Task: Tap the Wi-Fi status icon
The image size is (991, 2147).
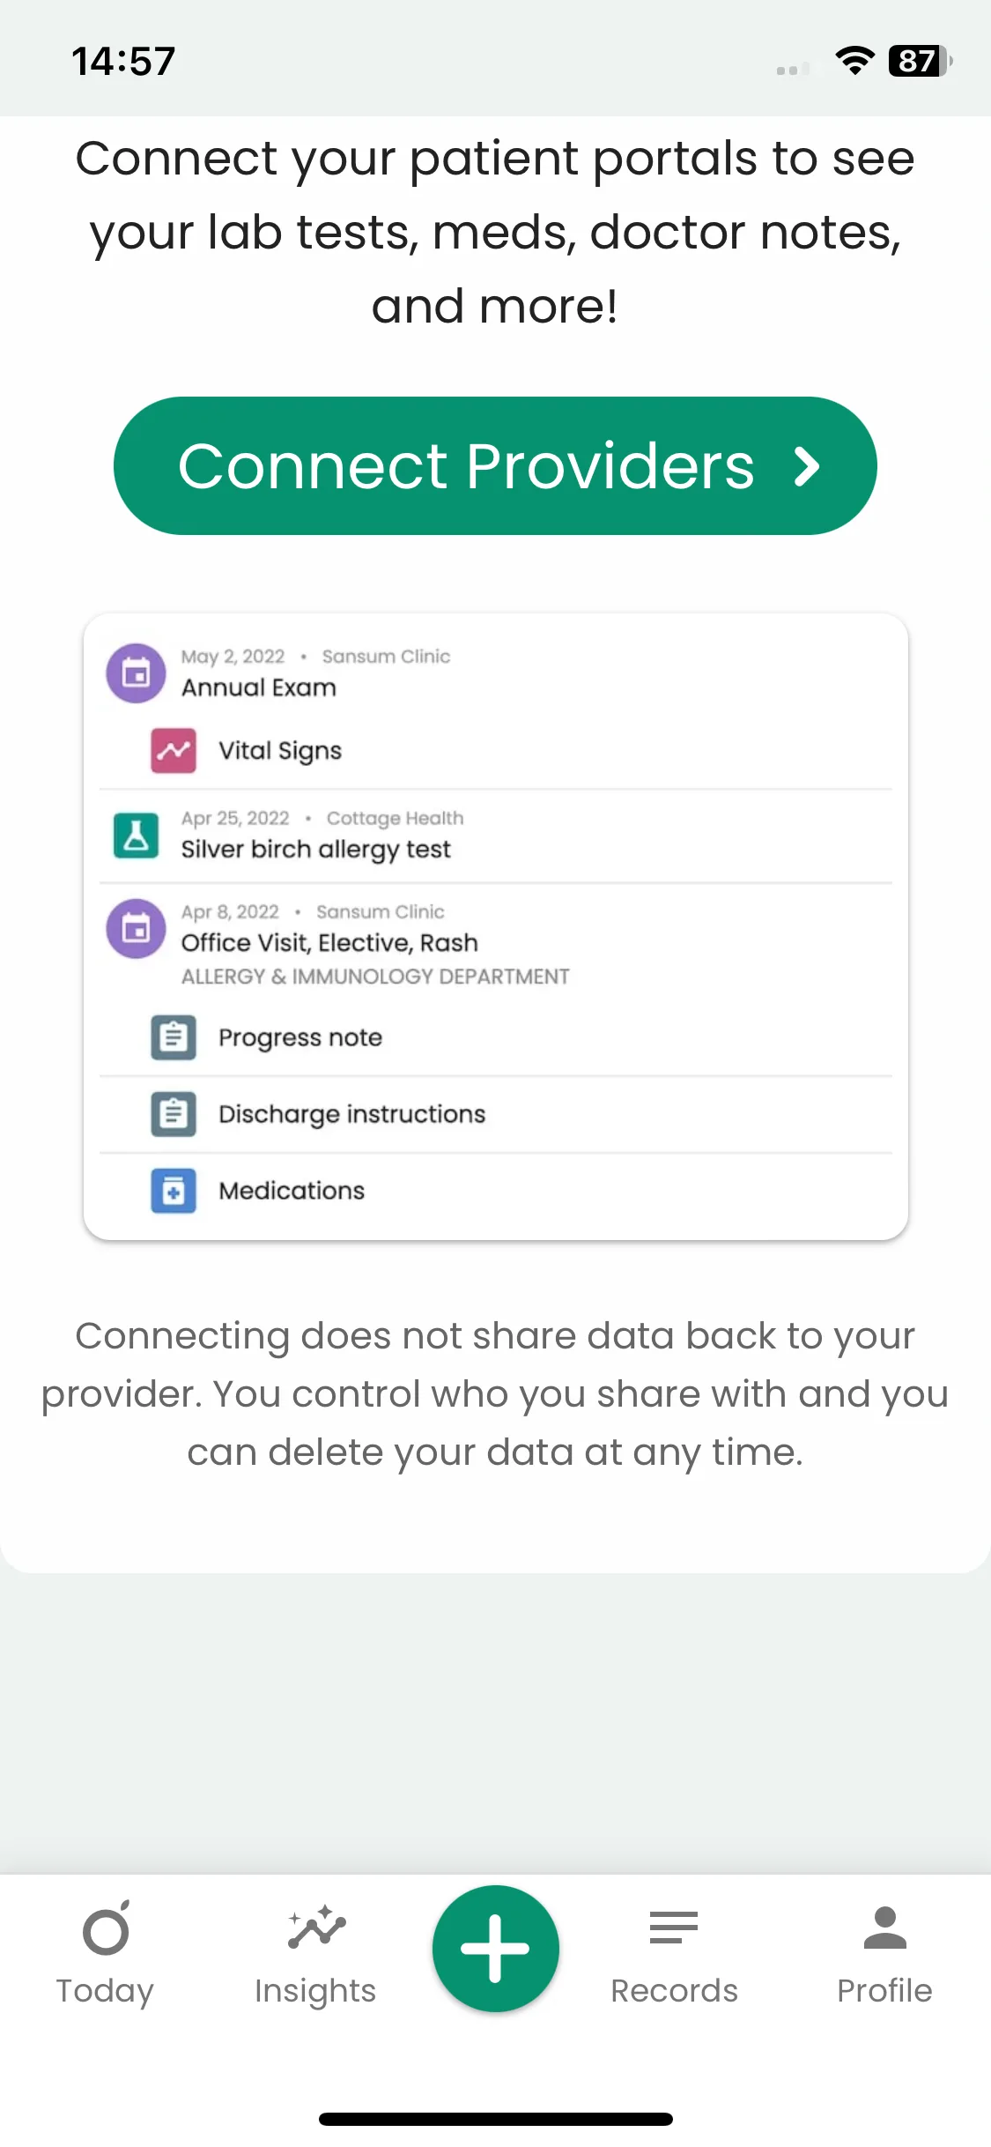Action: (x=854, y=61)
